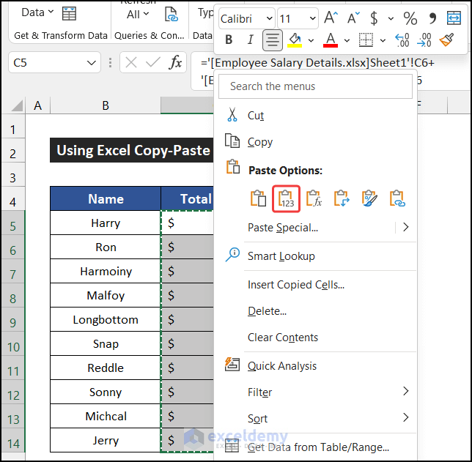Image resolution: width=472 pixels, height=462 pixels.
Task: Click the Format Painter brush icon
Action: (446, 40)
